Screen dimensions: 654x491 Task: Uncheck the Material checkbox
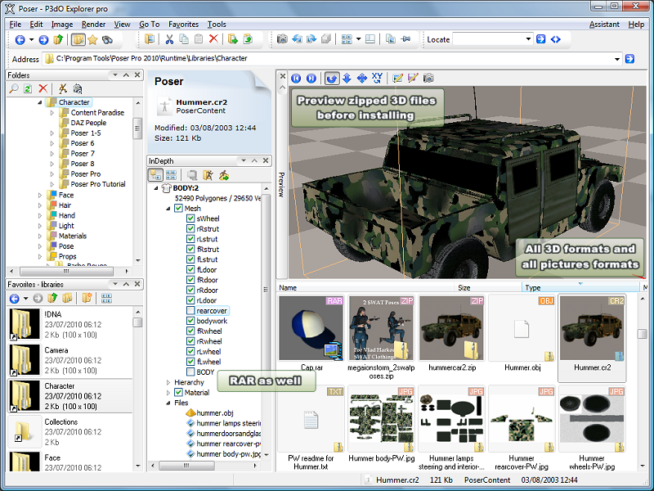coord(178,393)
